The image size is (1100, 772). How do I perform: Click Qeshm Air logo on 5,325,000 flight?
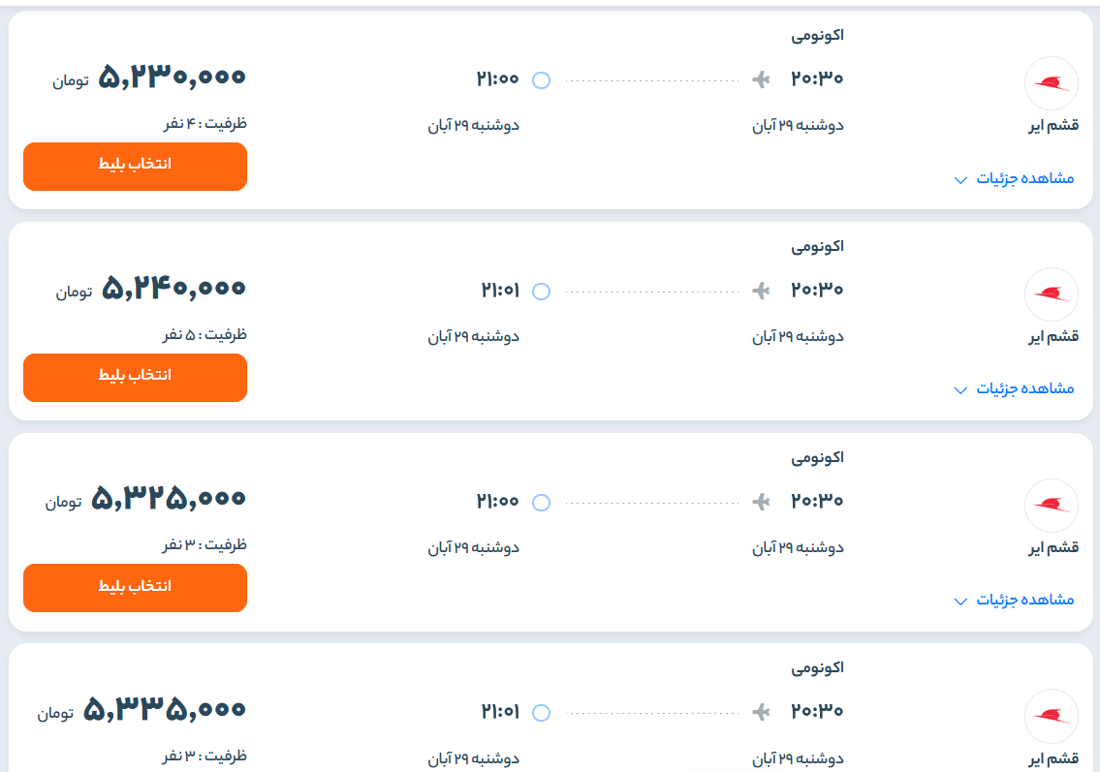(x=1051, y=505)
